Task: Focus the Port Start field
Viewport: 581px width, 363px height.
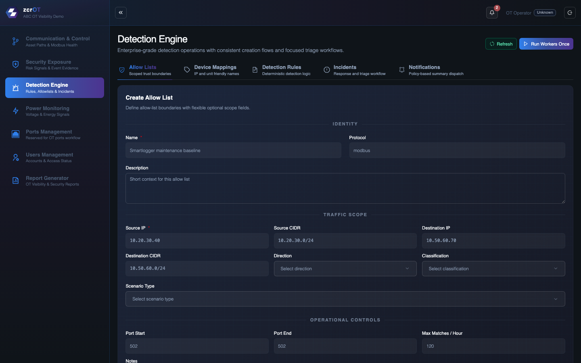Action: coord(197,346)
